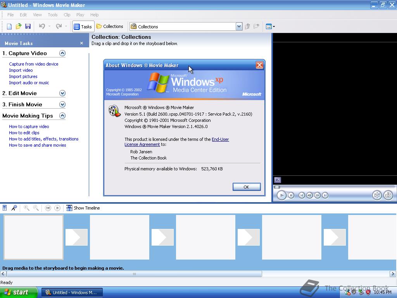Open the Undo history dropdown arrow
Viewport: 397px width, 298px height.
49,26
